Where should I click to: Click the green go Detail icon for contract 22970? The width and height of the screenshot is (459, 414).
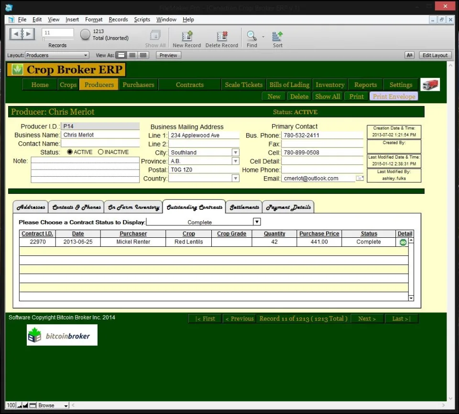[403, 243]
